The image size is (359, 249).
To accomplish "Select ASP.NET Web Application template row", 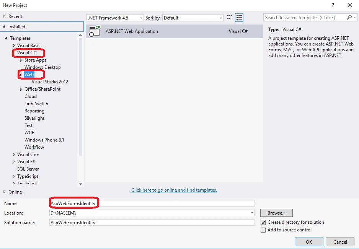I will click(174, 31).
